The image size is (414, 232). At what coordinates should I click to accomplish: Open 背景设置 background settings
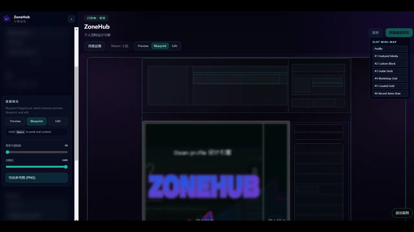point(95,46)
